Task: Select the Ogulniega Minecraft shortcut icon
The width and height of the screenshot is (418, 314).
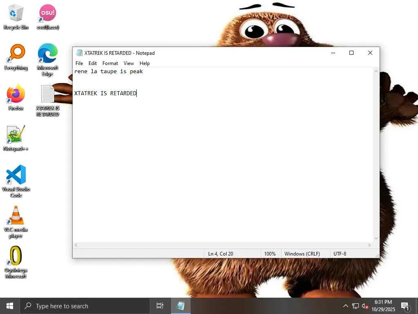Action: pos(16,262)
